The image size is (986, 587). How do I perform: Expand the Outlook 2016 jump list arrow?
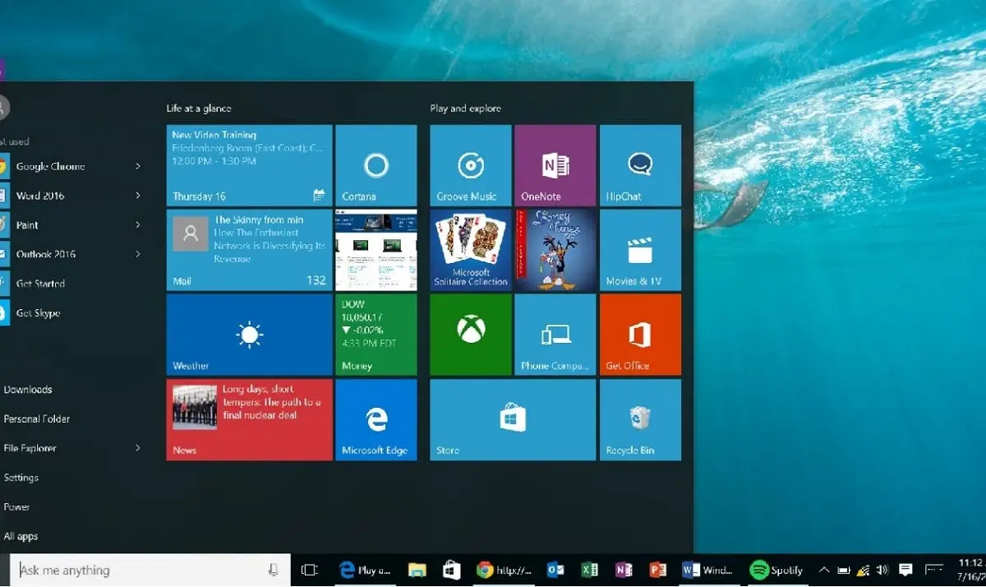(x=138, y=254)
